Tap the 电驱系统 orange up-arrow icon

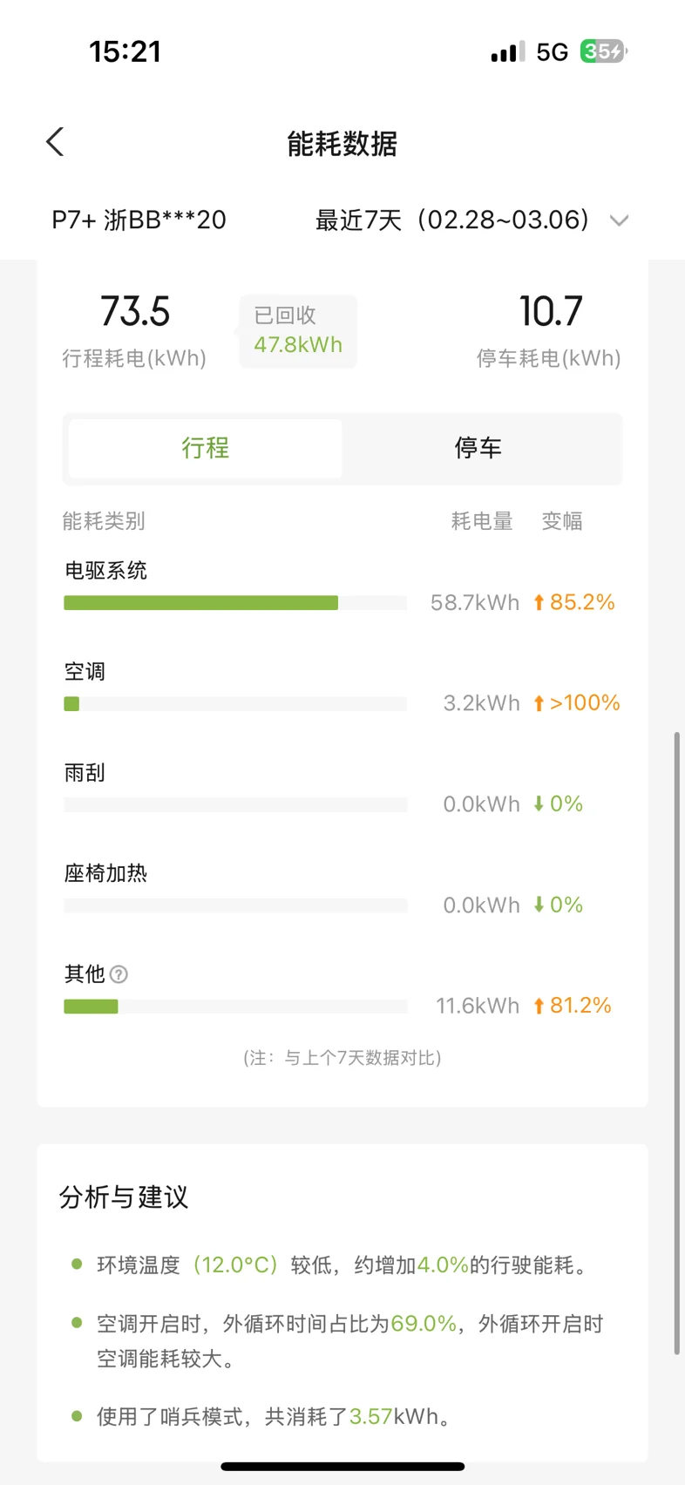[539, 602]
